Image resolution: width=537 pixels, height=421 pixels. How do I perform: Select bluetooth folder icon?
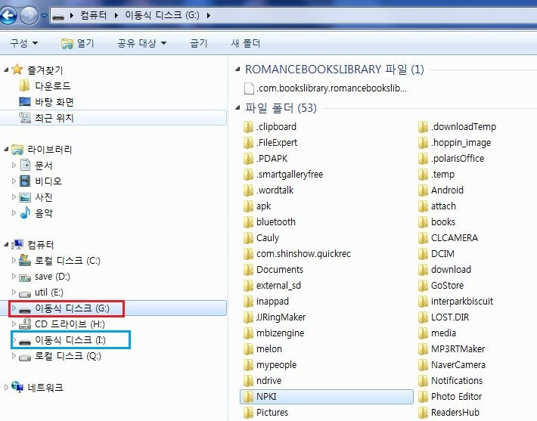248,221
